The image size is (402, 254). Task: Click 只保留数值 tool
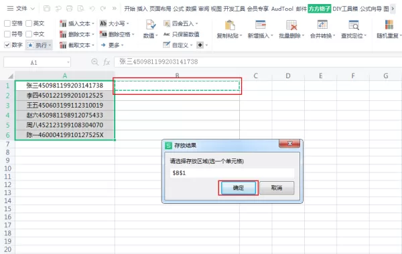[182, 34]
